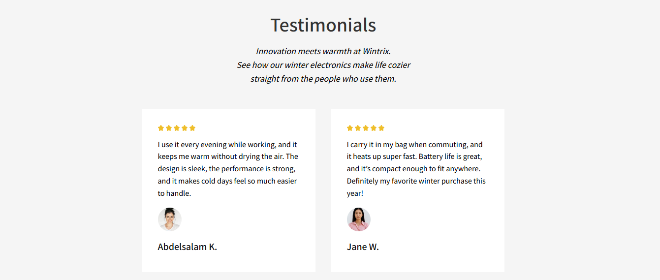Click the name Jane W.
The width and height of the screenshot is (660, 280).
coord(363,247)
